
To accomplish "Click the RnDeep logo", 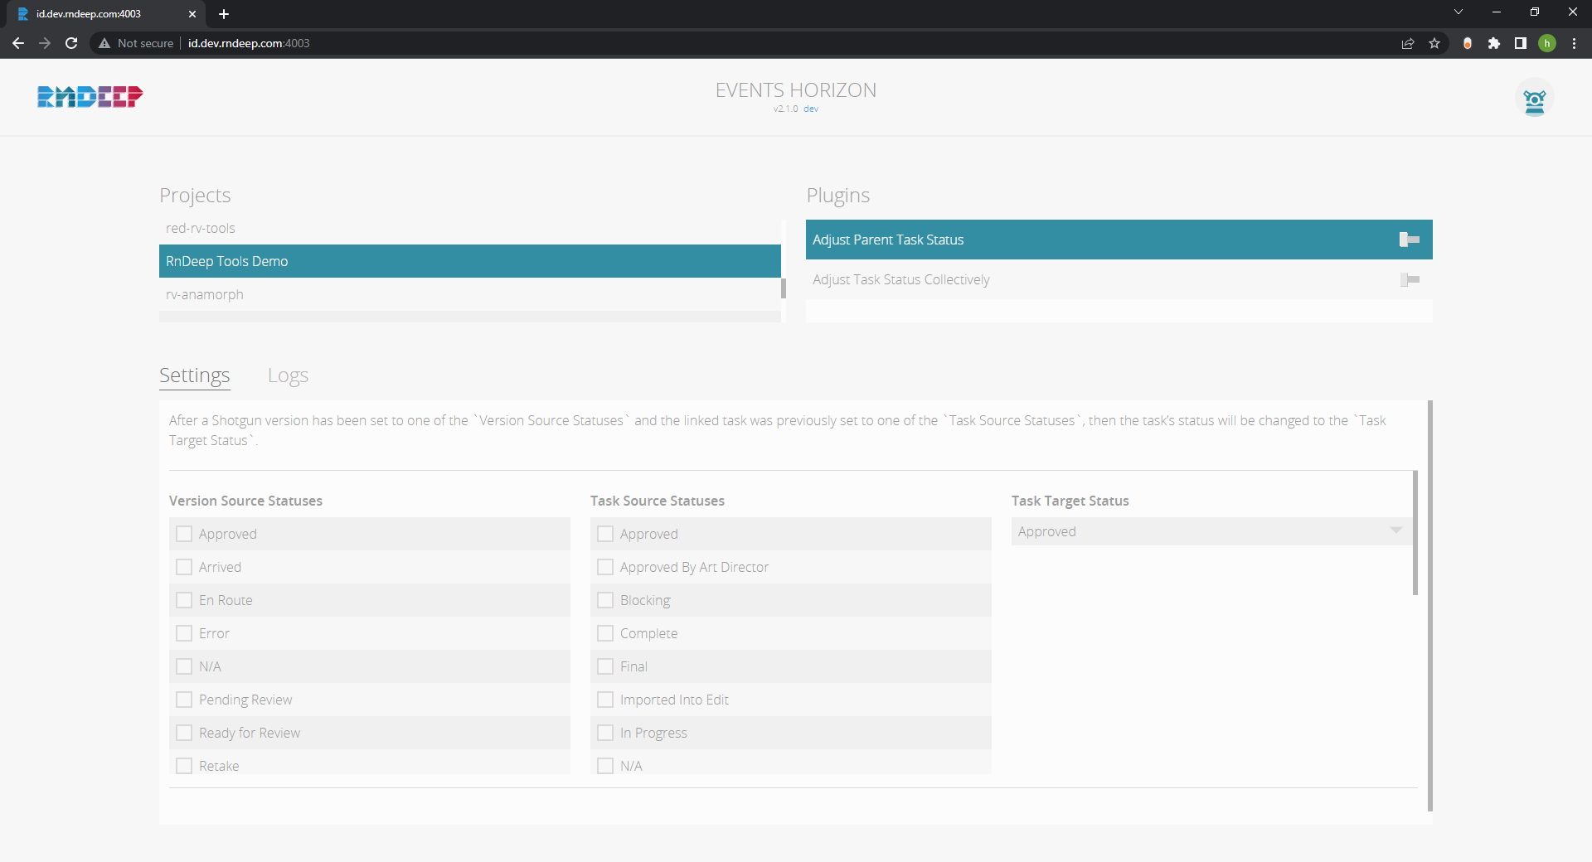I will (90, 97).
